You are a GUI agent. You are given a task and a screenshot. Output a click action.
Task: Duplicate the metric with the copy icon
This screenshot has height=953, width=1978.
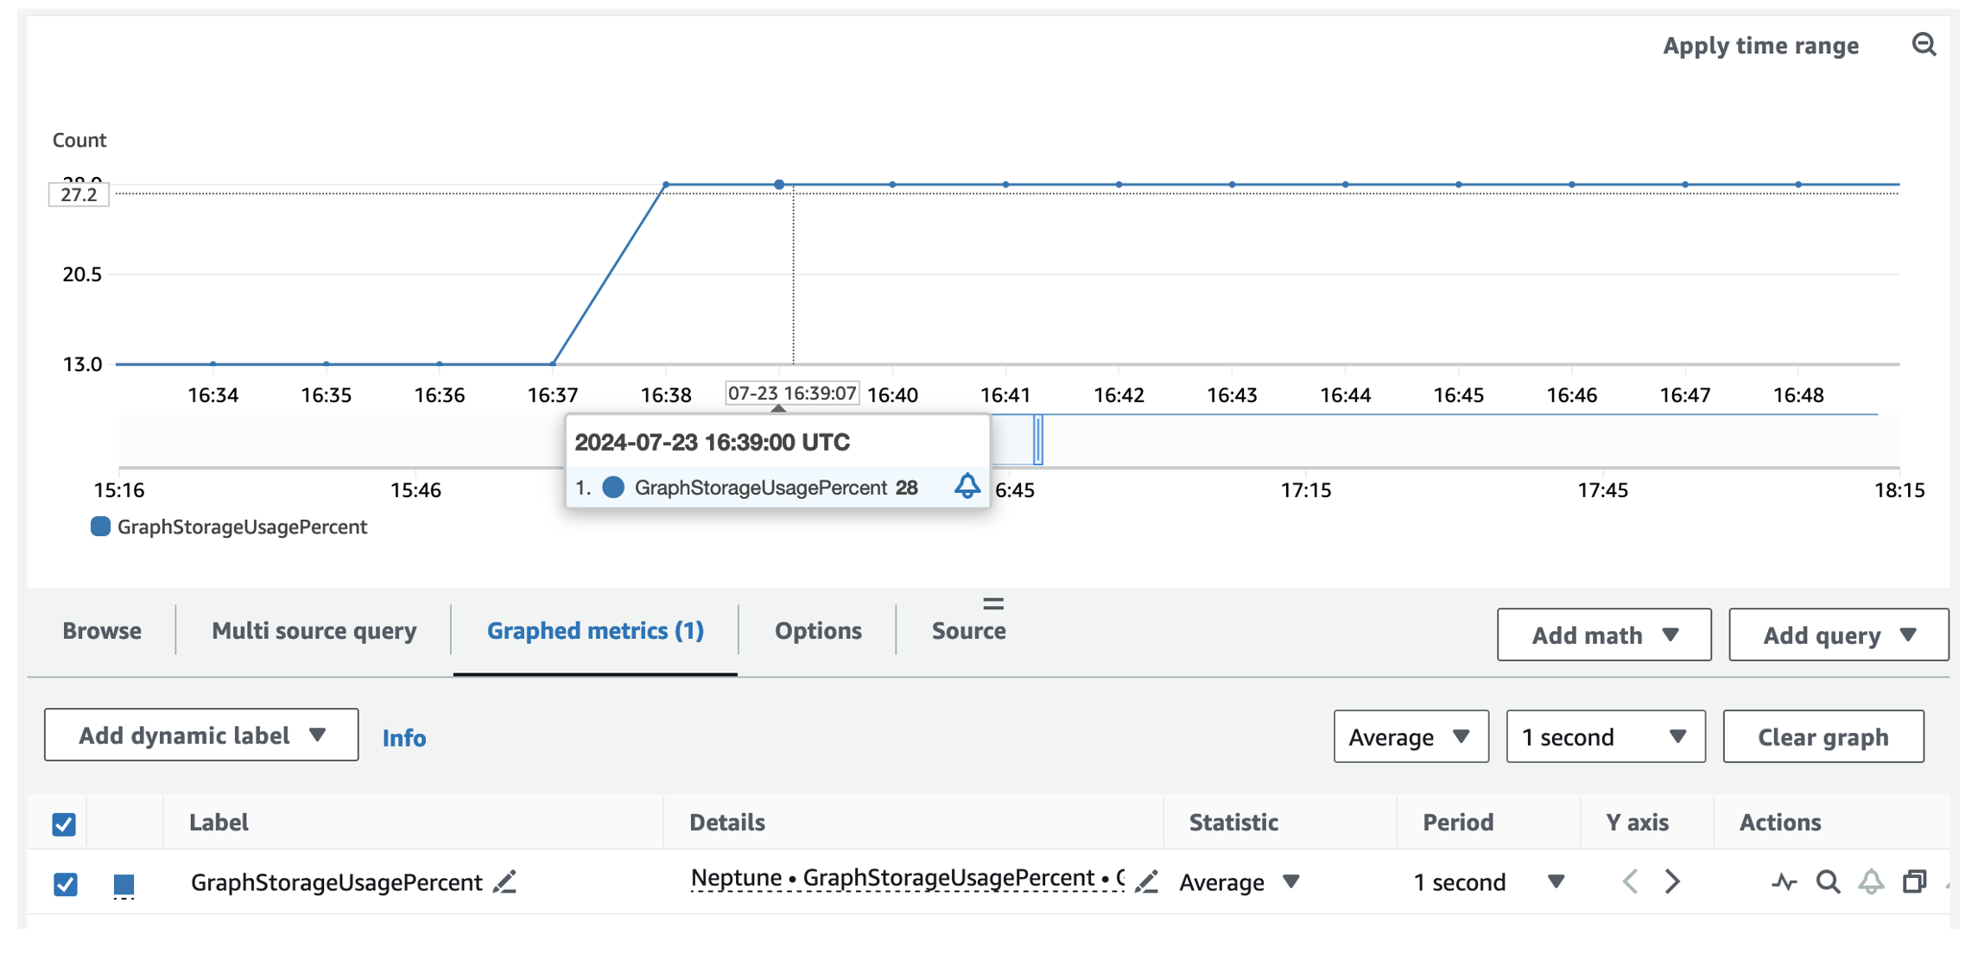point(1914,881)
